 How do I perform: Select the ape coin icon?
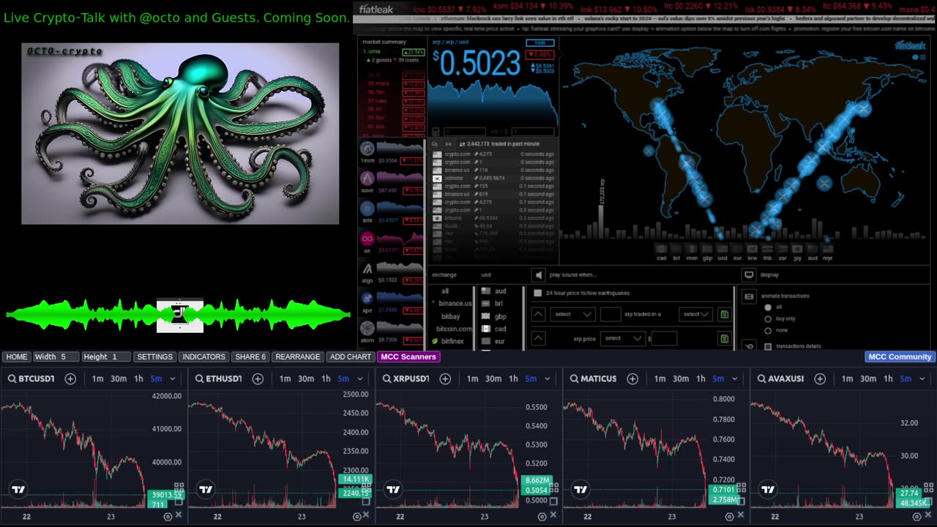point(367,299)
